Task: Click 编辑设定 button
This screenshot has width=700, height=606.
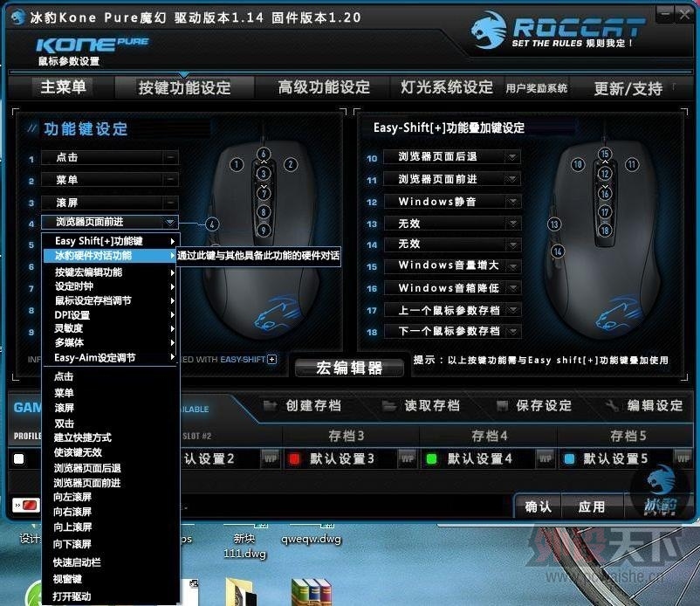Action: [645, 405]
